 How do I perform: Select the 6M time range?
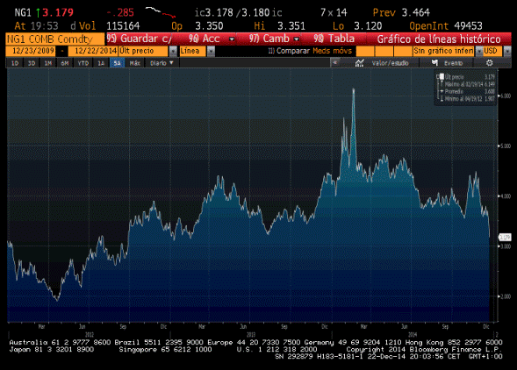point(65,63)
